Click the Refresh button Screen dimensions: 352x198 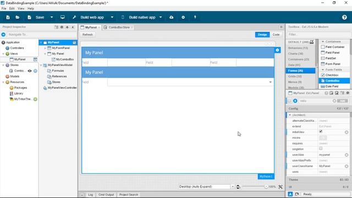point(87,35)
